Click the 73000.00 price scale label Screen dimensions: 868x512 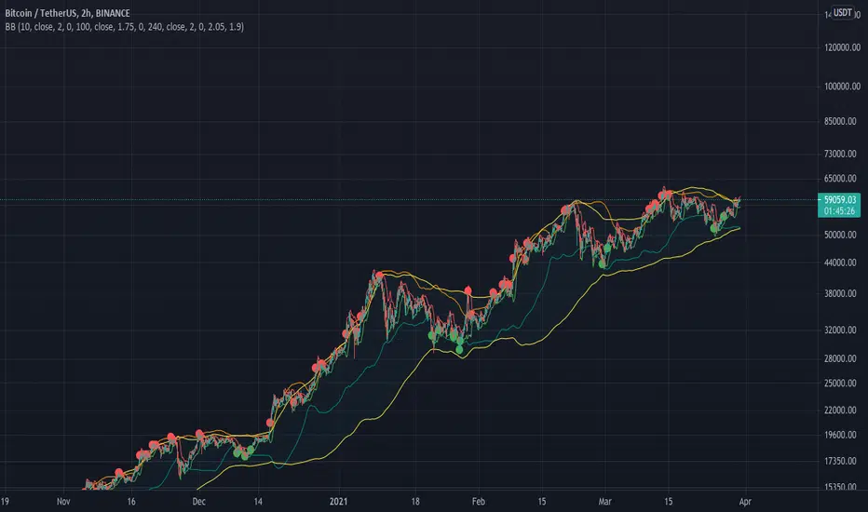tap(840, 154)
